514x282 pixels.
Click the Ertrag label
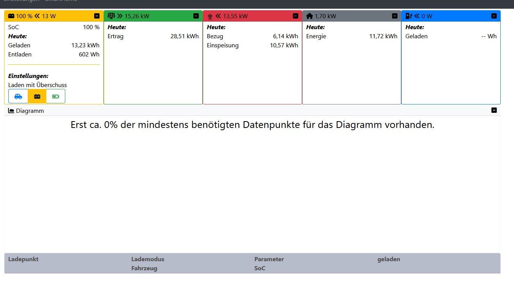(x=116, y=36)
